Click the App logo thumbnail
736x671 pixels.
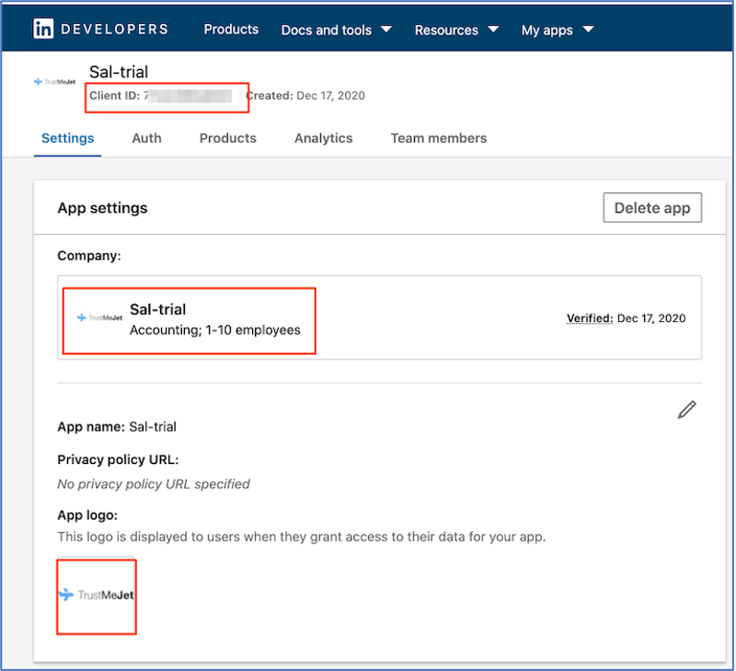(x=97, y=595)
